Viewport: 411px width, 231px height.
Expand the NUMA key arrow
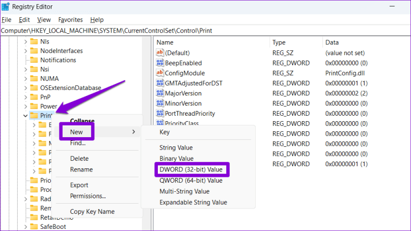[x=25, y=78]
